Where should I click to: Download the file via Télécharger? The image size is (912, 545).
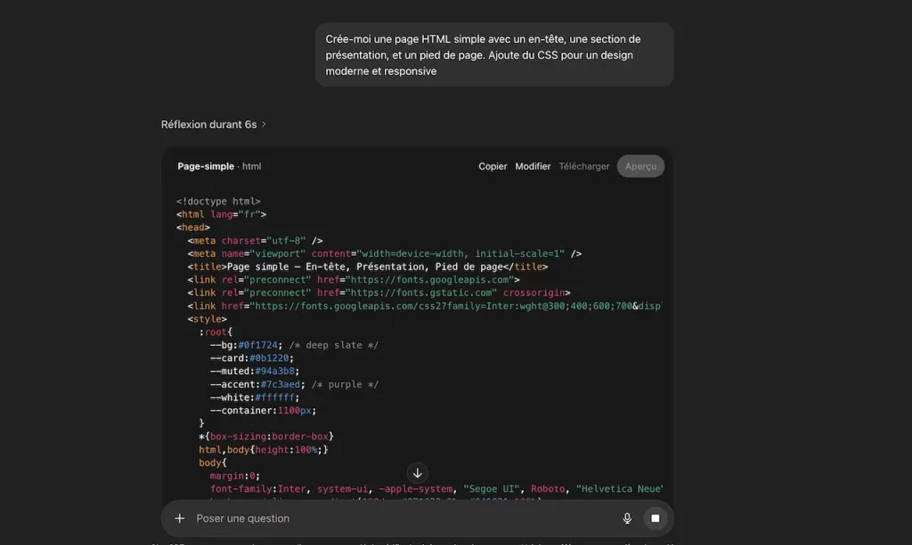pos(583,166)
